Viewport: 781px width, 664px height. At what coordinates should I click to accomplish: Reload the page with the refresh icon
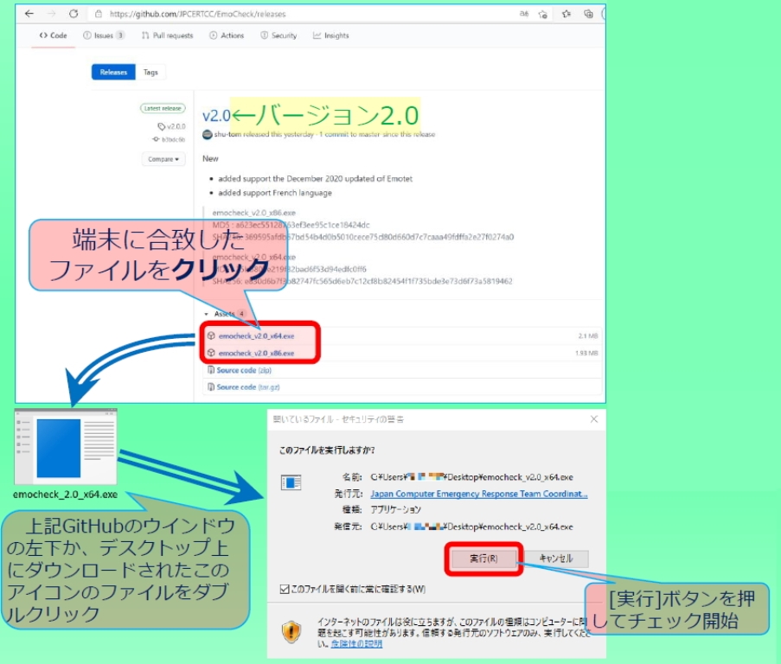74,14
